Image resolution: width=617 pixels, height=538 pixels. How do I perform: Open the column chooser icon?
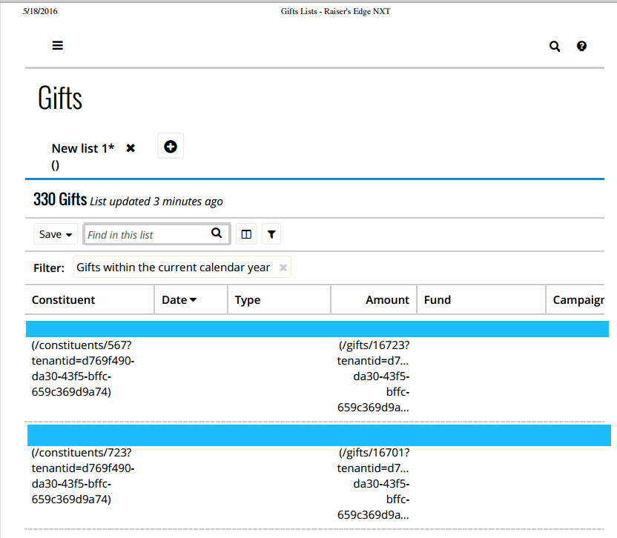(246, 234)
